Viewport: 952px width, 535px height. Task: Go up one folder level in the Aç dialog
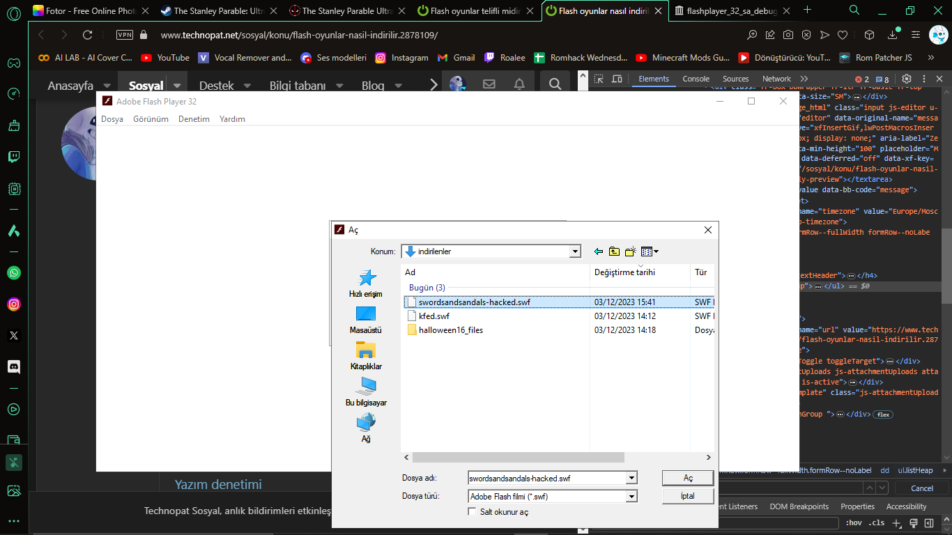click(614, 251)
